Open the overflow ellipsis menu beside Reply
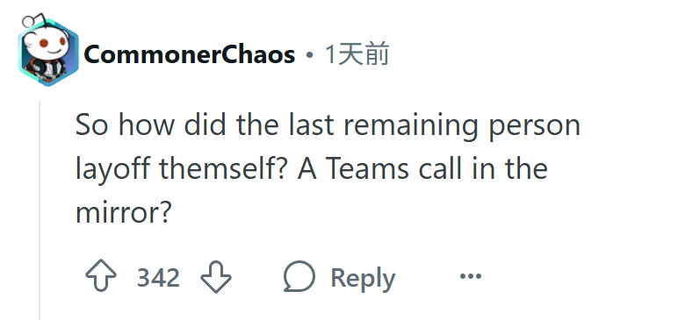The image size is (678, 320). (471, 276)
